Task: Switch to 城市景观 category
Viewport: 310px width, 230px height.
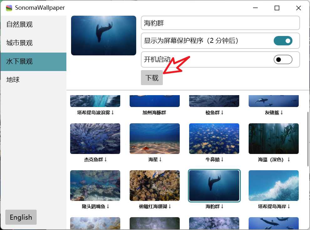Action: click(34, 43)
